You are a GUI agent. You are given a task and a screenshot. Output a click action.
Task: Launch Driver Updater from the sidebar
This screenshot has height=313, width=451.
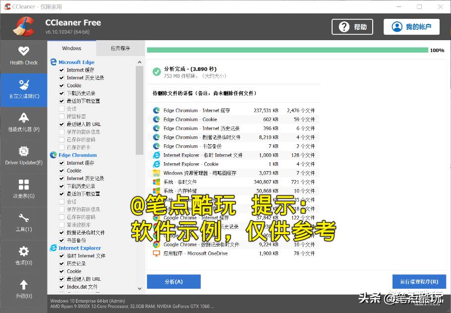(x=23, y=156)
